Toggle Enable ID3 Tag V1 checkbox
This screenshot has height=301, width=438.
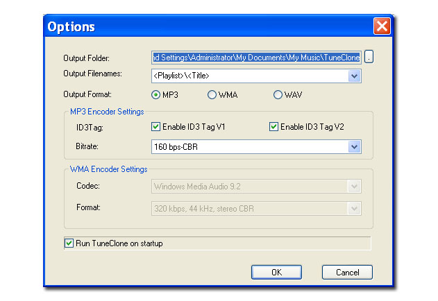188,127
